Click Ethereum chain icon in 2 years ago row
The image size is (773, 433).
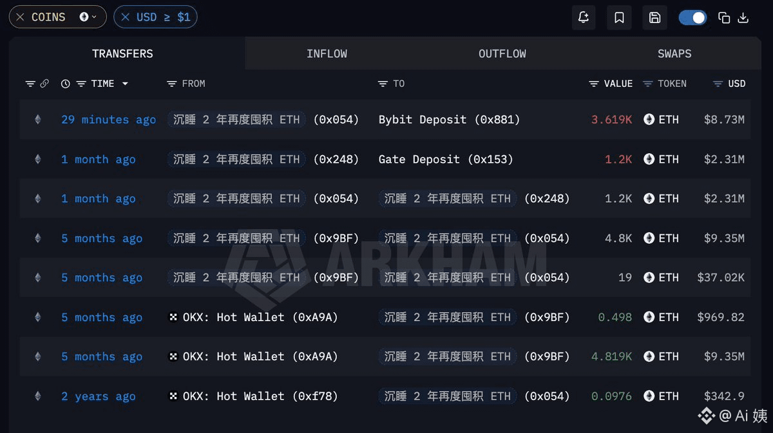(37, 396)
